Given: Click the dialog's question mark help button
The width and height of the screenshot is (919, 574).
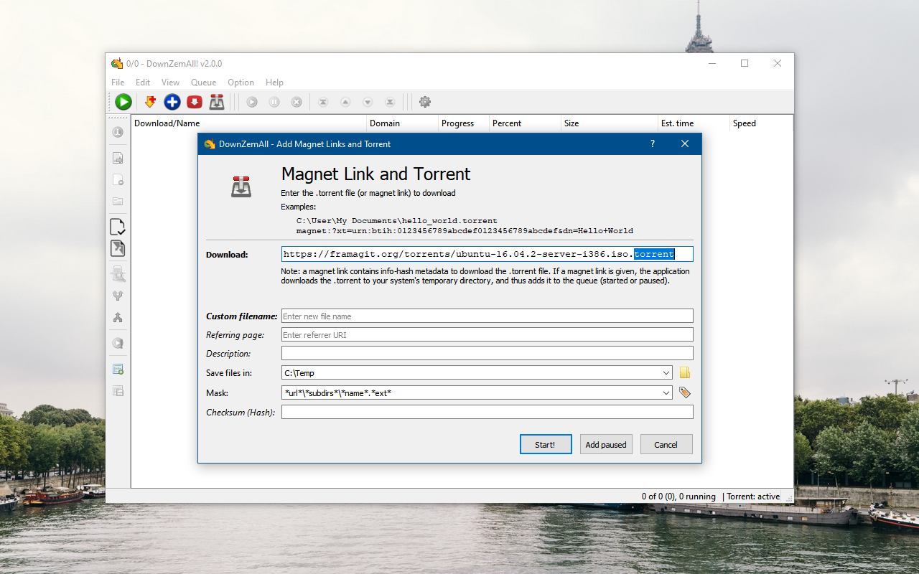Looking at the screenshot, I should click(653, 143).
